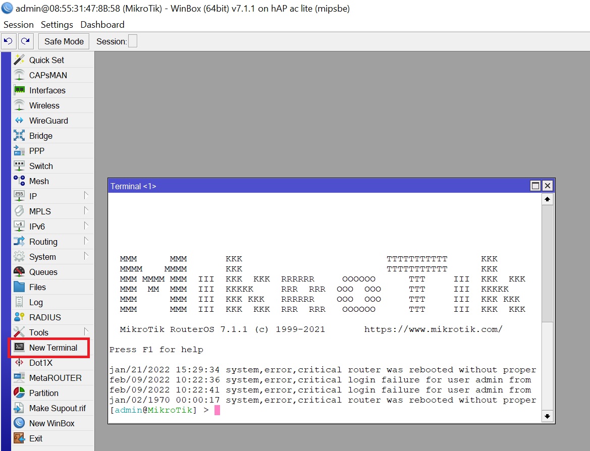Viewport: 590px width, 451px height.
Task: Open the Queues icon
Action: (19, 272)
